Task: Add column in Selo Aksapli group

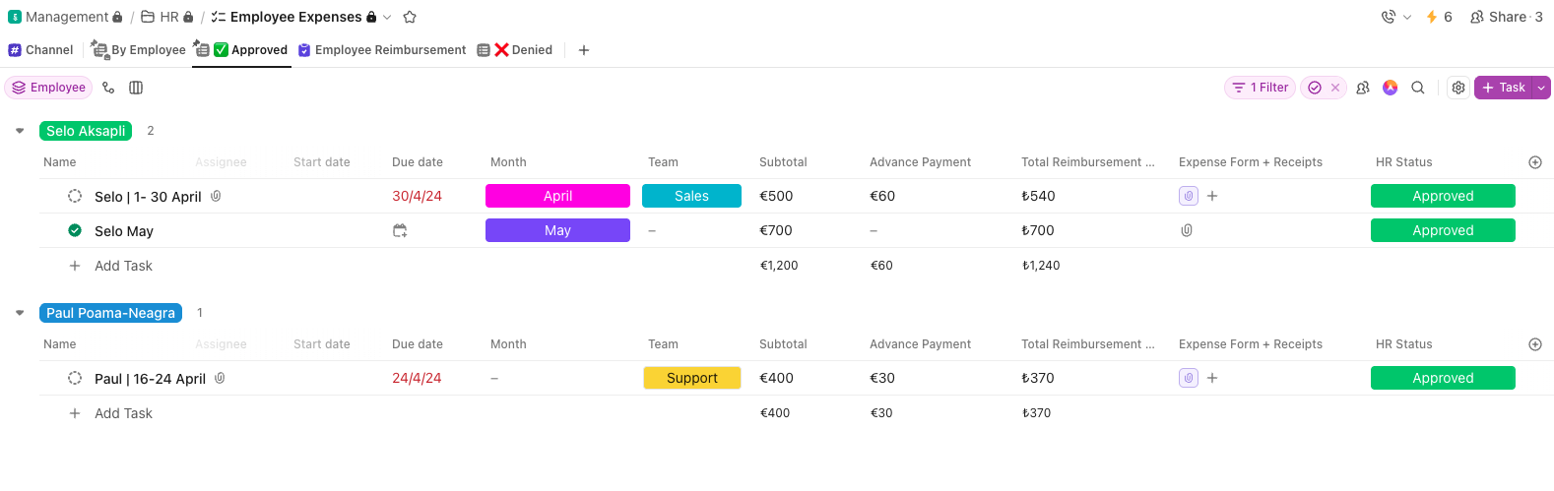Action: tap(1534, 162)
